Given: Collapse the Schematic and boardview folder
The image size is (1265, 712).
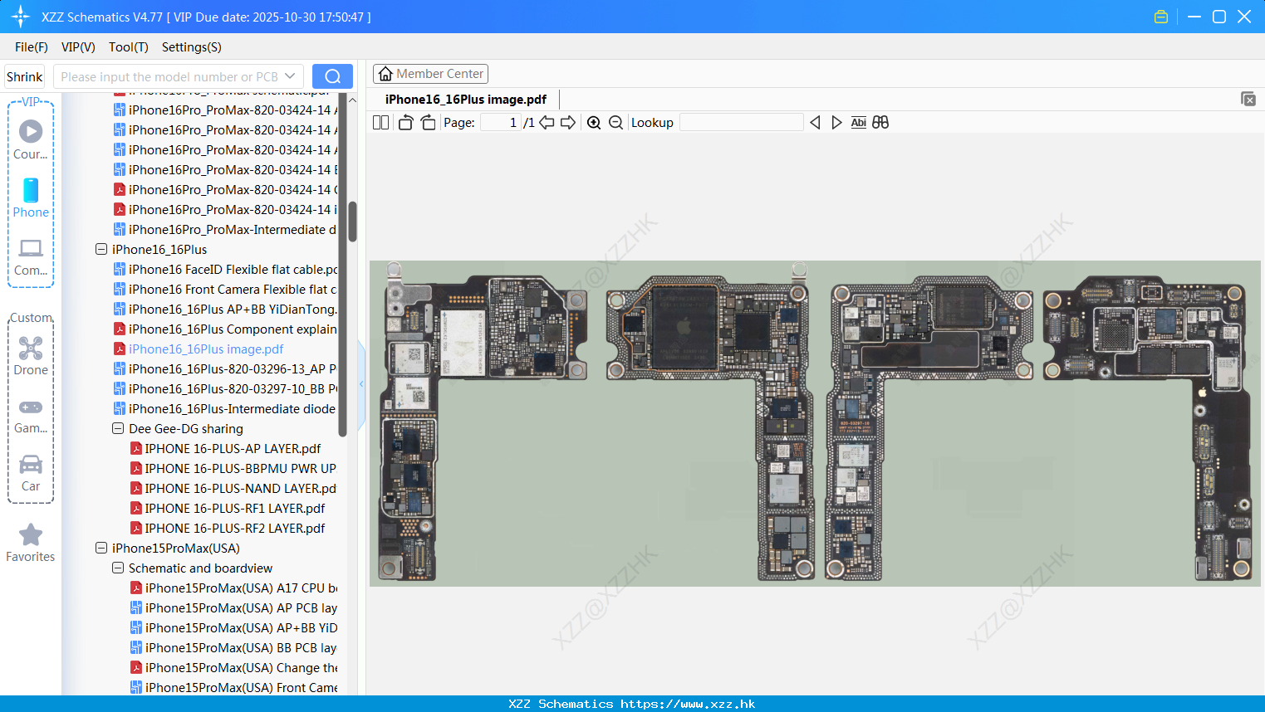Looking at the screenshot, I should point(118,568).
